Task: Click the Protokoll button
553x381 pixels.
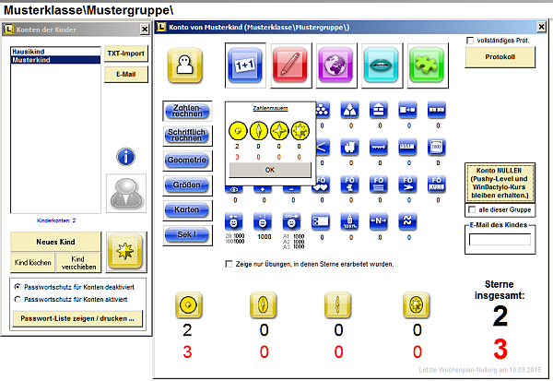Action: click(x=499, y=57)
